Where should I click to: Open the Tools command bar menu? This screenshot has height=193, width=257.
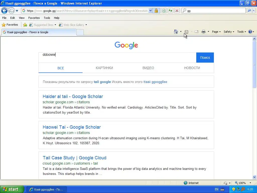[241, 32]
